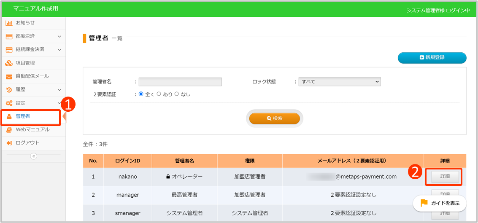Click the 管理者名 text field
This screenshot has width=478, height=223.
(180, 82)
